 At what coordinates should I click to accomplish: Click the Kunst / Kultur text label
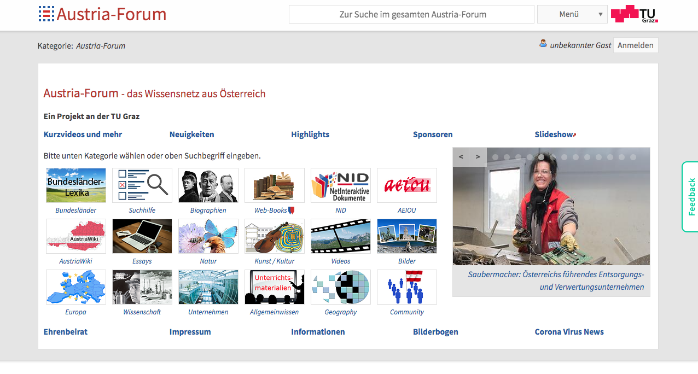275,261
